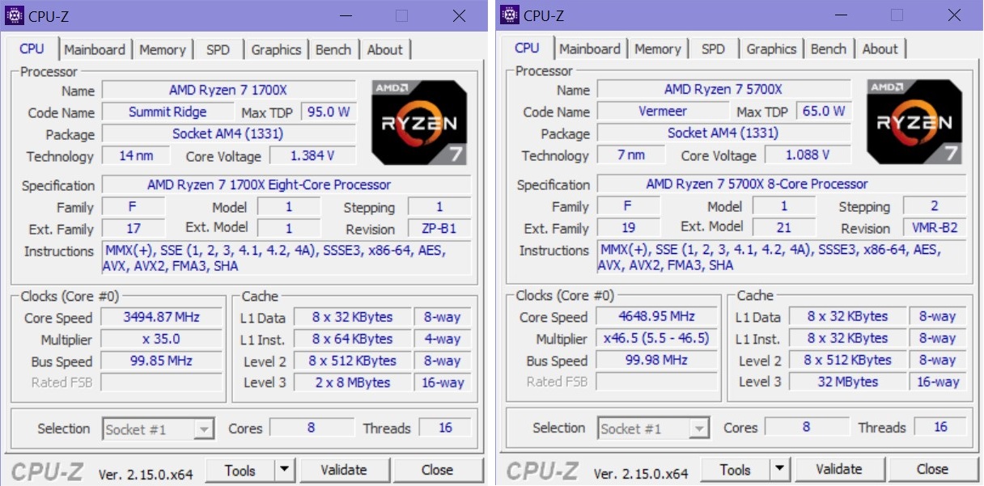Click the Technology value '14 nm'

point(136,155)
